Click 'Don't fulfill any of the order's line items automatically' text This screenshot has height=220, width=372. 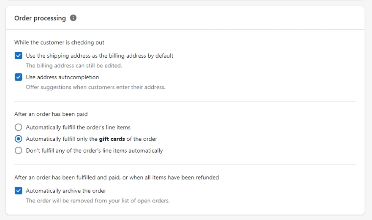(x=94, y=151)
